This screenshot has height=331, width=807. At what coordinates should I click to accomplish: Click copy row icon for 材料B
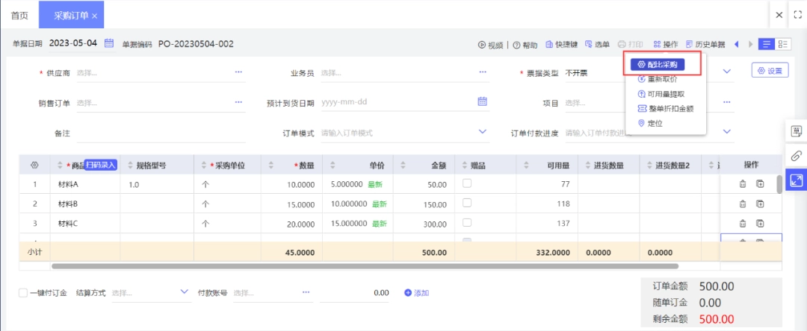point(760,204)
